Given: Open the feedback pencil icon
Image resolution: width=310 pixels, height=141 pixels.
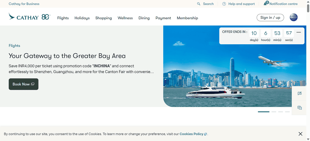Looking at the screenshot, I should click(300, 93).
